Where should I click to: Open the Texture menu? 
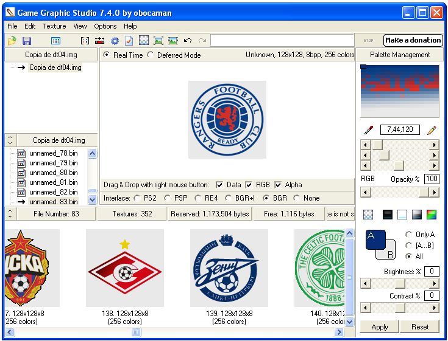pyautogui.click(x=54, y=26)
